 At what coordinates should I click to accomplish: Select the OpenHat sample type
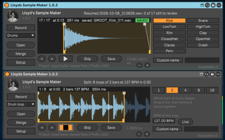pos(203,39)
